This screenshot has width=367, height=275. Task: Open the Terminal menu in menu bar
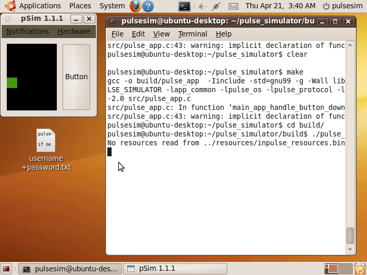(x=192, y=34)
